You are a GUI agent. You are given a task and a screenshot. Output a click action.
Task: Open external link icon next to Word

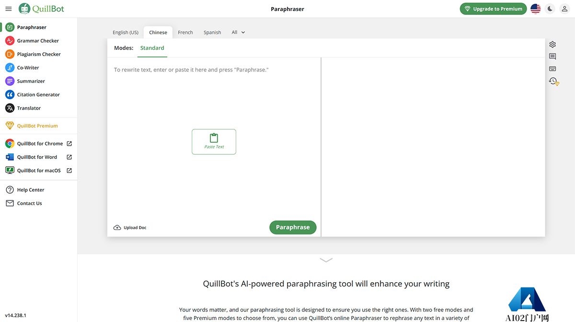[x=69, y=157]
